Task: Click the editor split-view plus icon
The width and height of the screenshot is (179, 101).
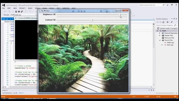Action: (154, 24)
